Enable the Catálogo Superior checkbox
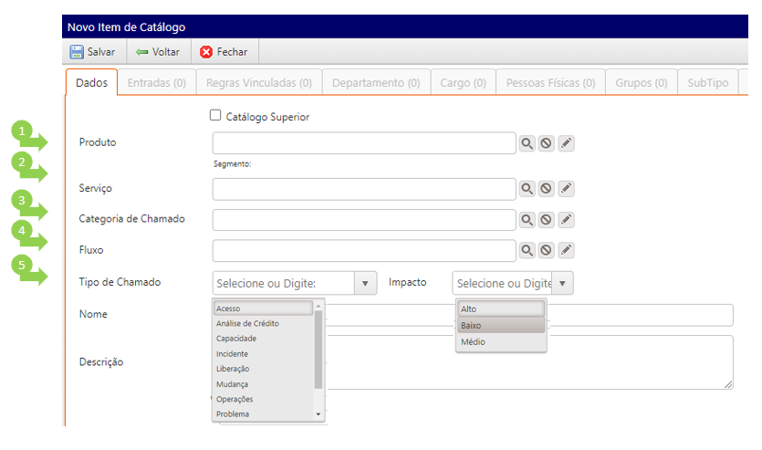Image resolution: width=762 pixels, height=450 pixels. 215,116
